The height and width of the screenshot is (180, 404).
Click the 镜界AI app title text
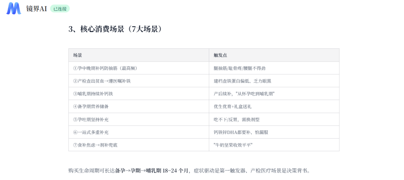pyautogui.click(x=36, y=9)
